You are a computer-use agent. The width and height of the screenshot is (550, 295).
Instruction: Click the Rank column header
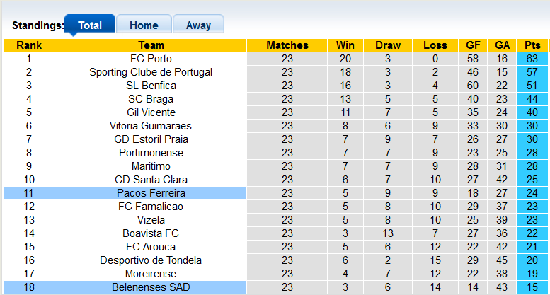pos(28,45)
